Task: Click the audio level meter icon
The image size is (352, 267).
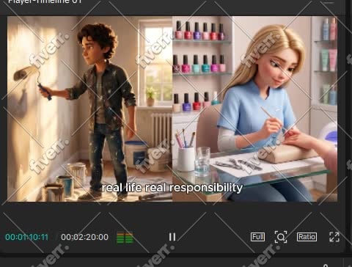Action: [125, 237]
